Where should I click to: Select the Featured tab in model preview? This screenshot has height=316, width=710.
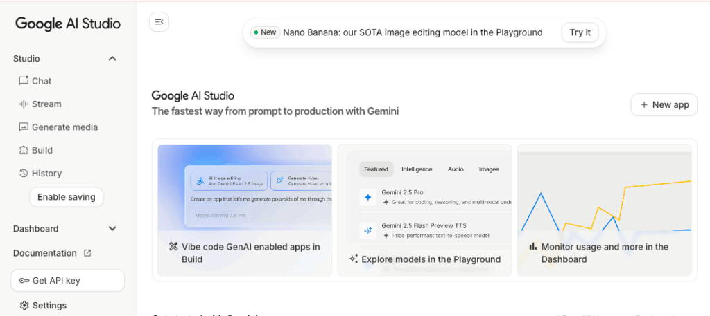376,169
